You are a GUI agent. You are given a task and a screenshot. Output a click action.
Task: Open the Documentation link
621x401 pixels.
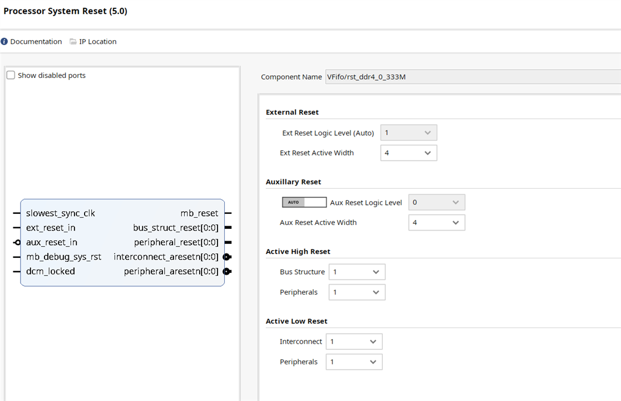coord(36,42)
